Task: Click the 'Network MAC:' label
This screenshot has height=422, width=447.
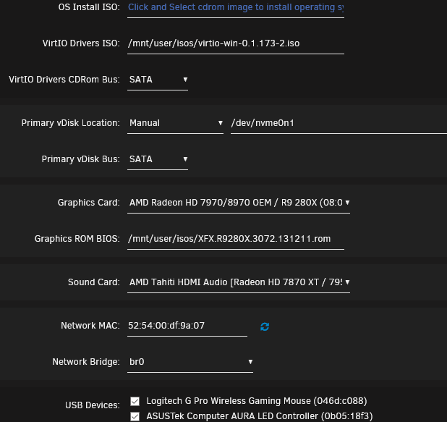Action: [x=90, y=326]
